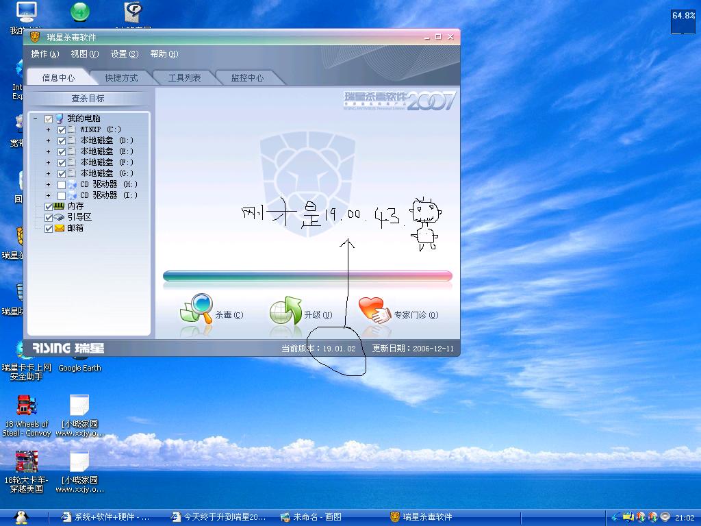Uncheck 引导区 boot sector checkbox

(49, 218)
